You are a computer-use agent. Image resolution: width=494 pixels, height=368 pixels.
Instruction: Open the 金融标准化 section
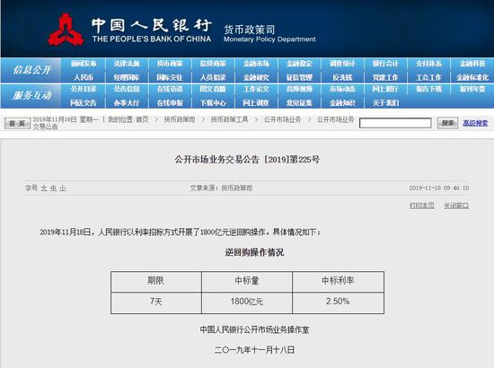(x=472, y=77)
